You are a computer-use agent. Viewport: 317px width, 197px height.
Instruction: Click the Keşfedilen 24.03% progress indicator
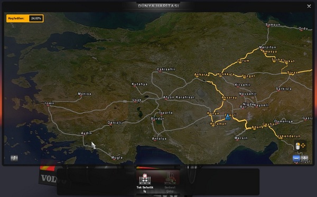[25, 18]
